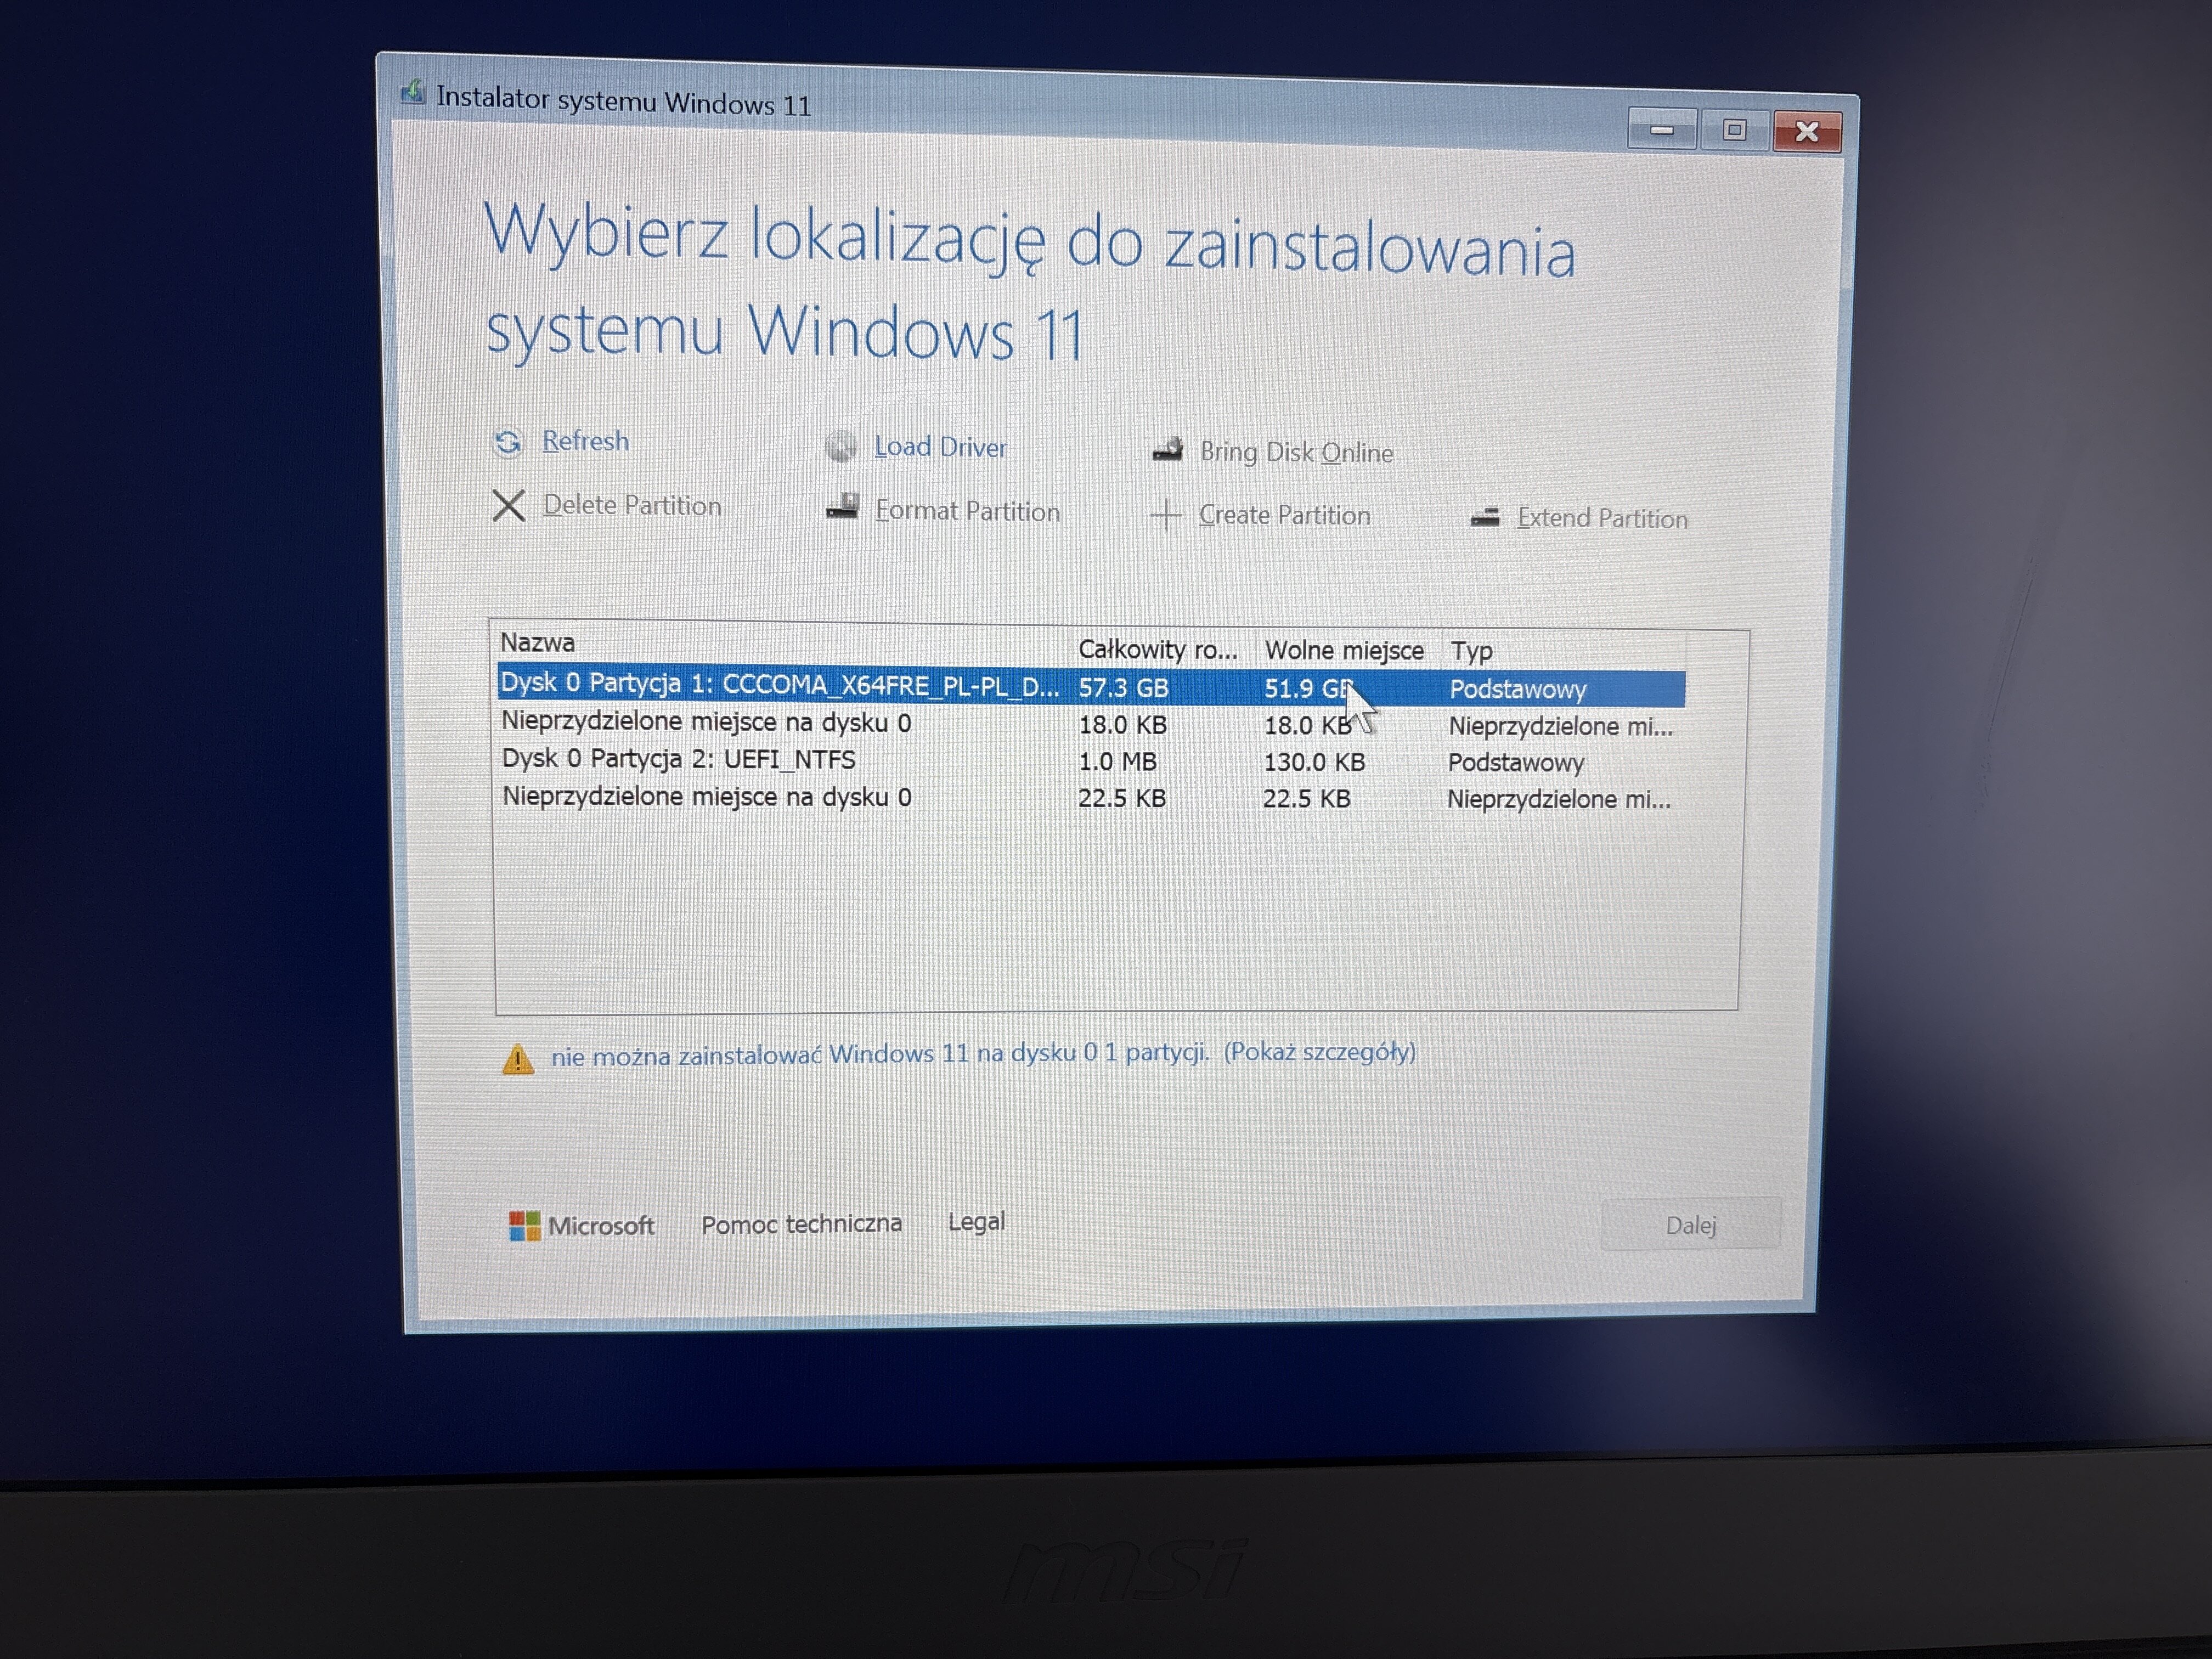Click the Typ column header
This screenshot has width=2212, height=1659.
1472,651
